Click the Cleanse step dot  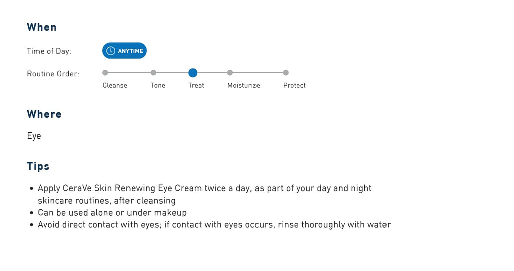pyautogui.click(x=105, y=73)
